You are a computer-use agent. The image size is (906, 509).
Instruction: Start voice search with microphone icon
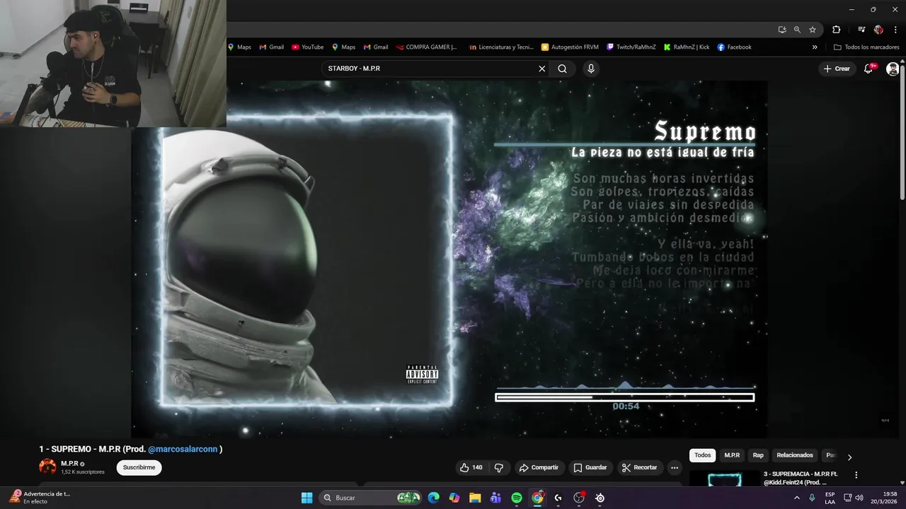click(x=591, y=69)
